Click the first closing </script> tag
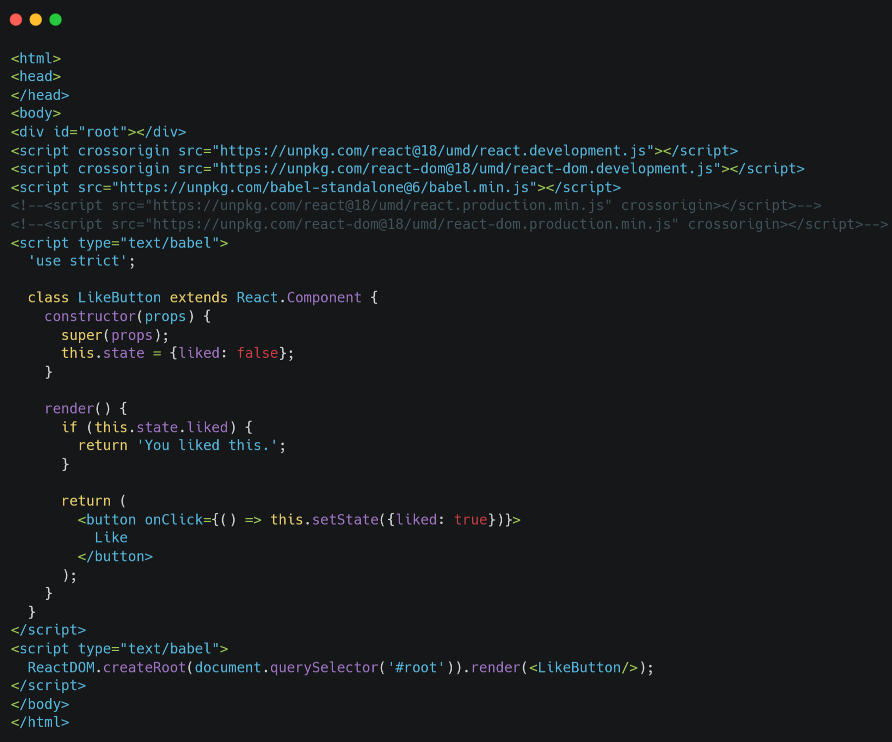Image resolution: width=892 pixels, height=742 pixels. [49, 630]
